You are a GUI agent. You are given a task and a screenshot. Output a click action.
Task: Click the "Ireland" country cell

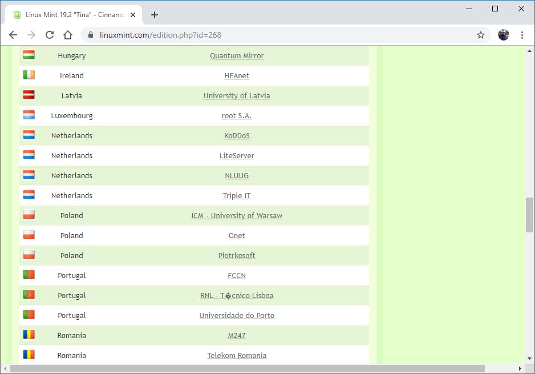[72, 76]
